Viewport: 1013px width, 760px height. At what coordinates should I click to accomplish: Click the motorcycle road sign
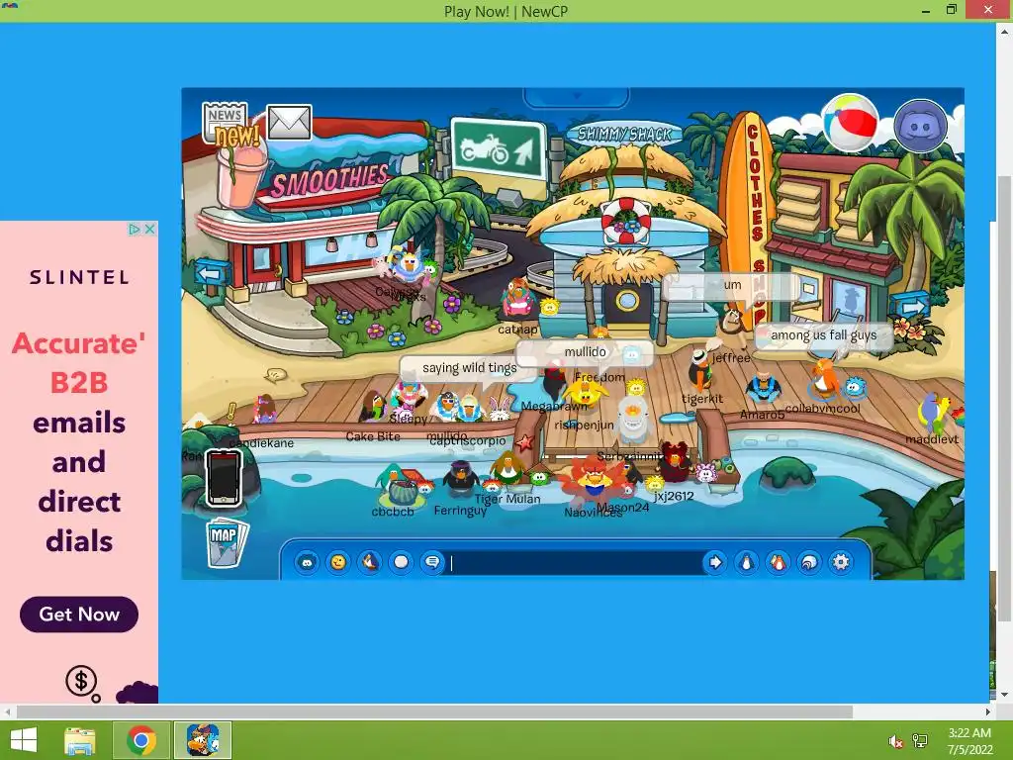499,150
